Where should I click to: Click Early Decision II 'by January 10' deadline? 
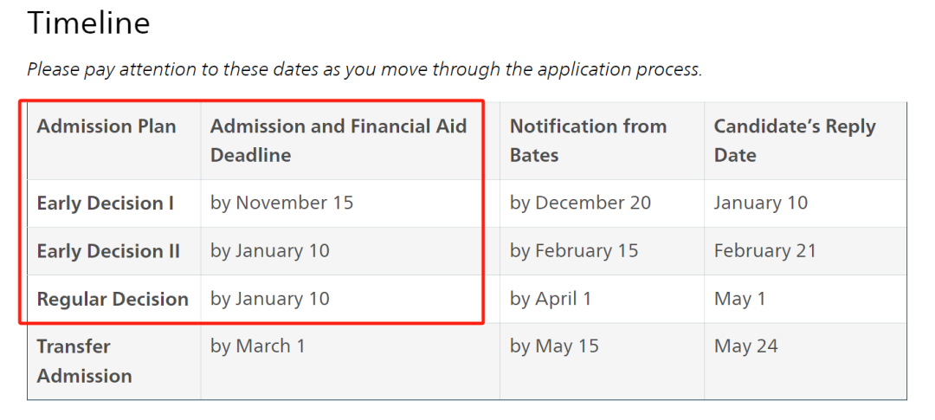(270, 250)
